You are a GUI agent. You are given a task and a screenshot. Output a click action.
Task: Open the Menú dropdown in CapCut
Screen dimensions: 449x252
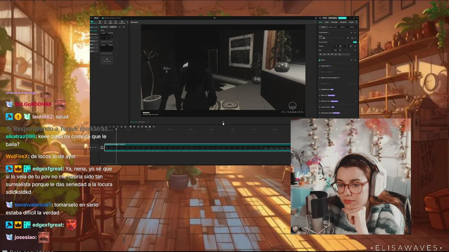tap(96, 18)
